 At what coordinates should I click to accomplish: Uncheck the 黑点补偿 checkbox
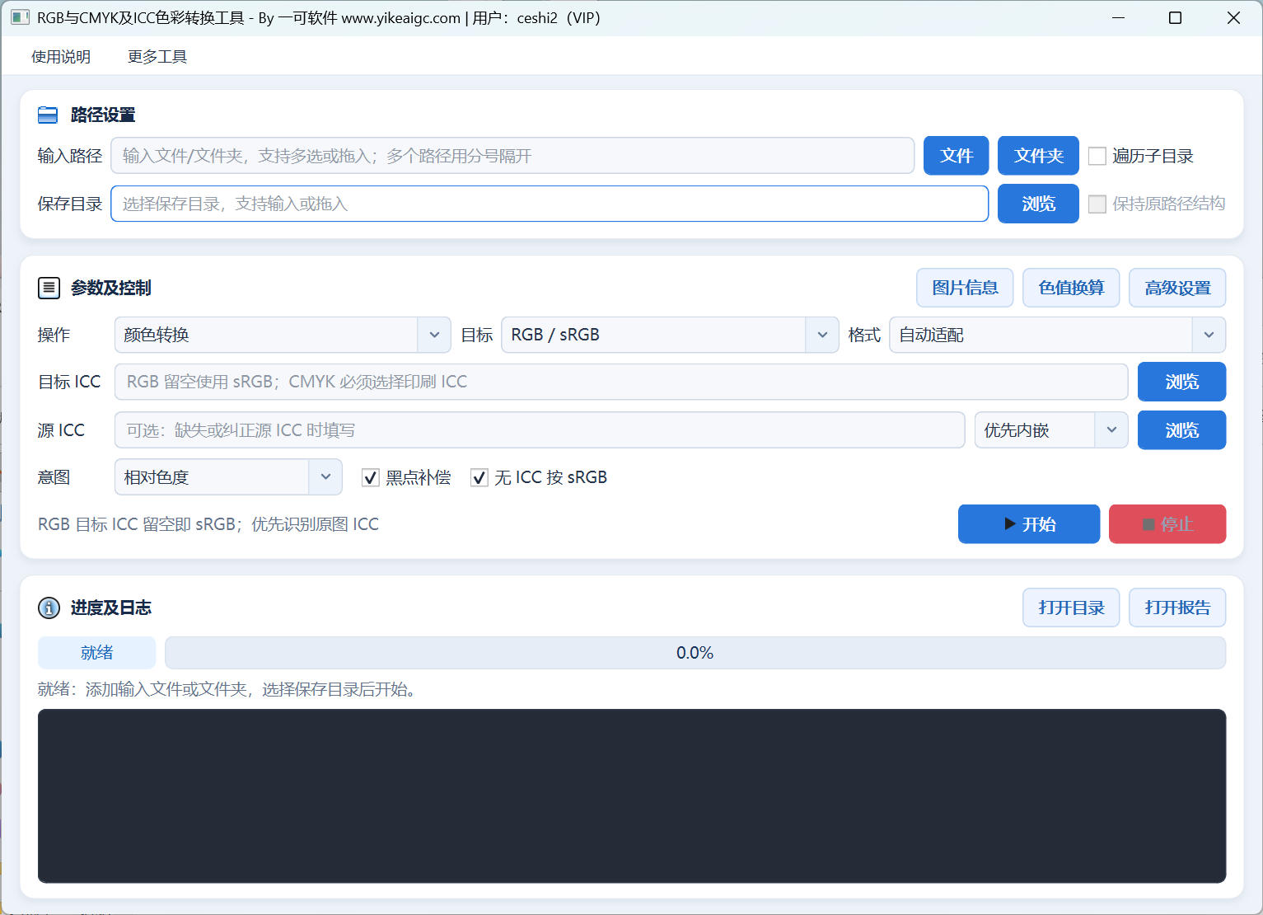[x=371, y=477]
